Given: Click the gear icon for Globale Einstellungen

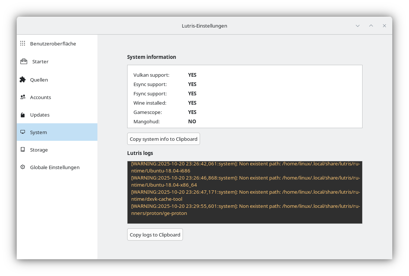Looking at the screenshot, I should pyautogui.click(x=23, y=167).
